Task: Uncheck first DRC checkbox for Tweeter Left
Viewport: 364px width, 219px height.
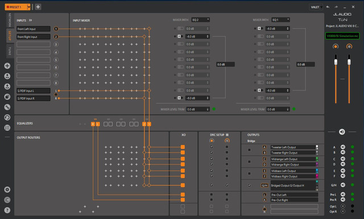Action: (x=211, y=147)
